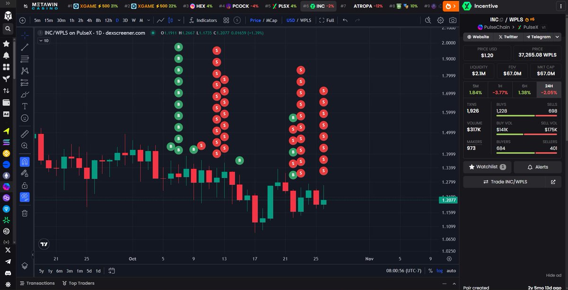Toggle percent scale on chart
This screenshot has height=290, width=568.
[430, 271]
